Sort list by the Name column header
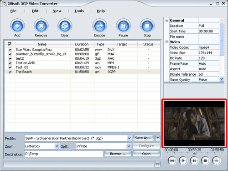 click(x=42, y=44)
